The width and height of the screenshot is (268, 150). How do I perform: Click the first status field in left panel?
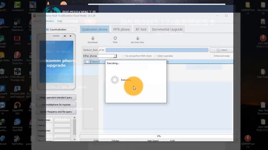tap(62, 125)
